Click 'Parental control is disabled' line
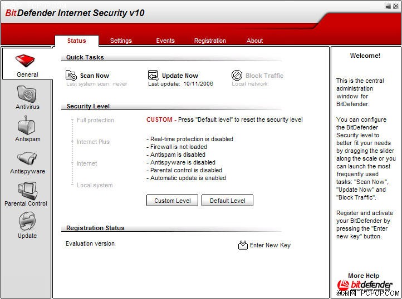This screenshot has width=402, height=299. coord(184,170)
